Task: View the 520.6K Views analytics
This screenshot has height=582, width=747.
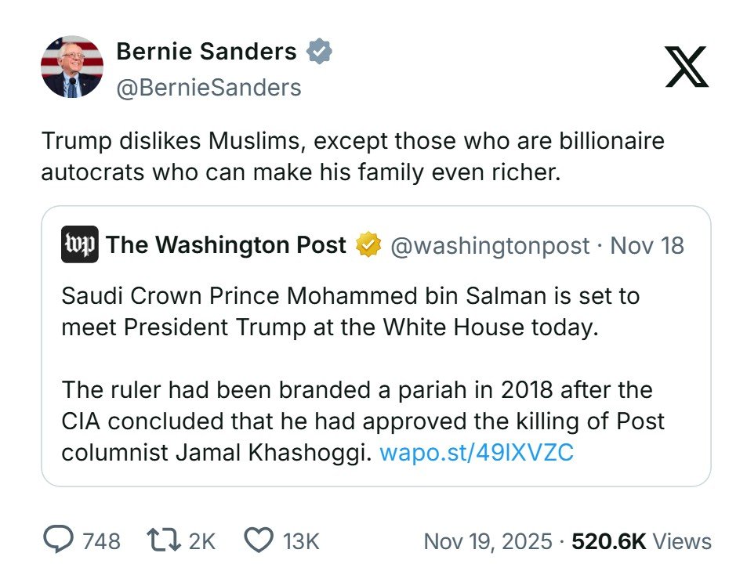Action: (x=642, y=541)
